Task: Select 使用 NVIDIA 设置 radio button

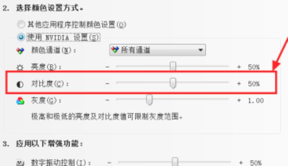Action: (x=21, y=37)
